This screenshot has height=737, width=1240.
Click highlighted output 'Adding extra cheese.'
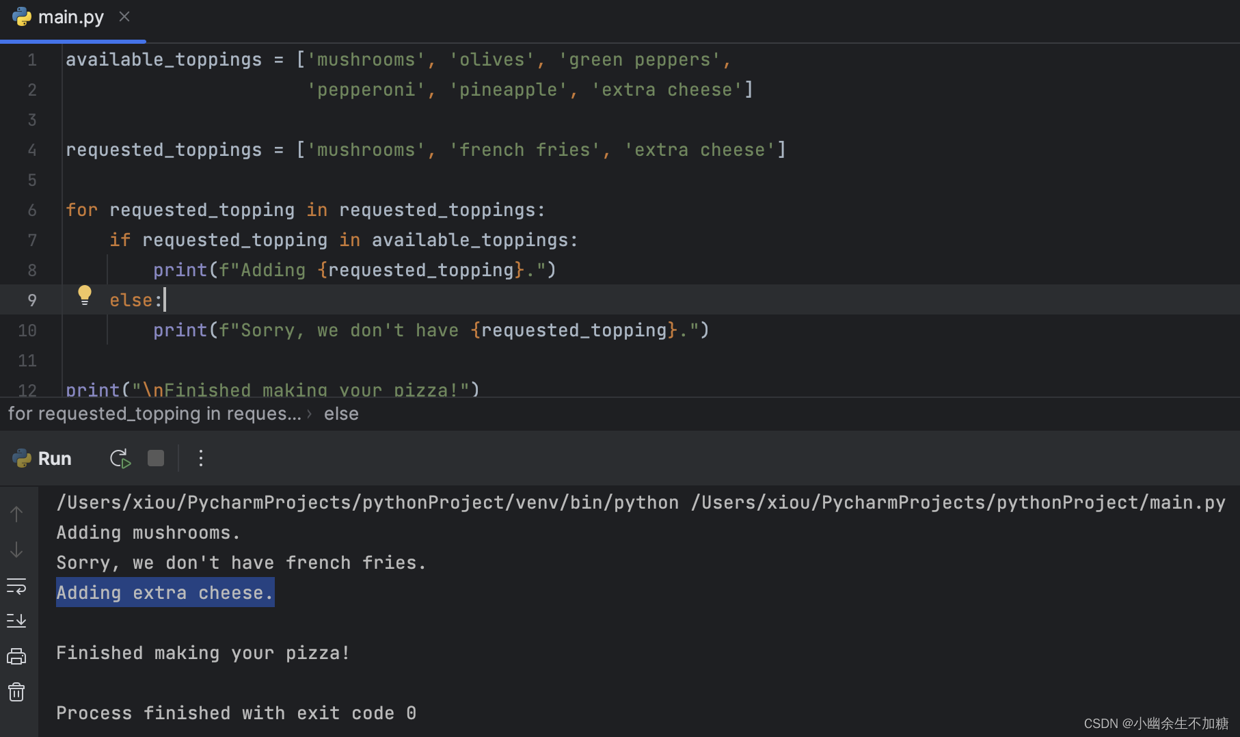(x=165, y=593)
